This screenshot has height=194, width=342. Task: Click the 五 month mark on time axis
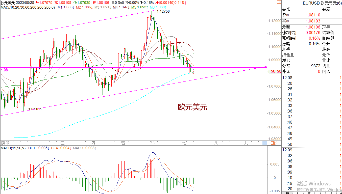coord(123,143)
